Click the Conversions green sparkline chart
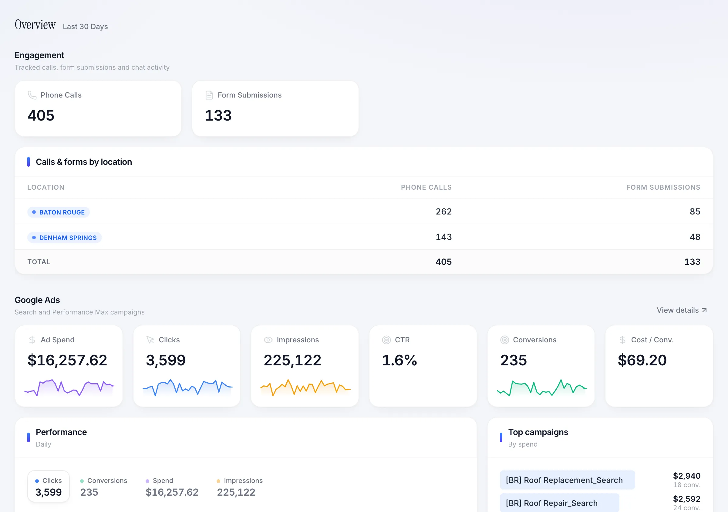728x512 pixels. (542, 387)
